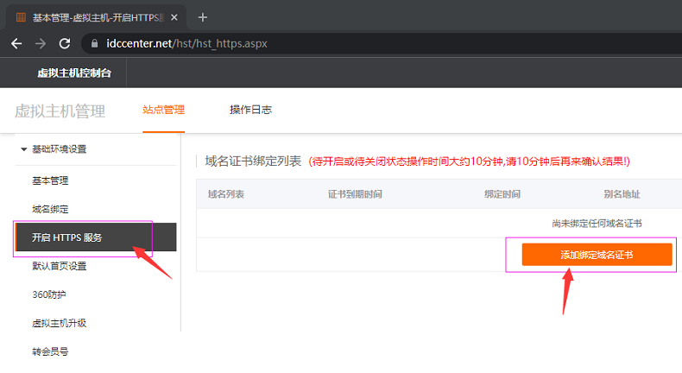Image resolution: width=682 pixels, height=373 pixels.
Task: Click 添加绑定域名证书 orange button
Action: click(x=597, y=255)
